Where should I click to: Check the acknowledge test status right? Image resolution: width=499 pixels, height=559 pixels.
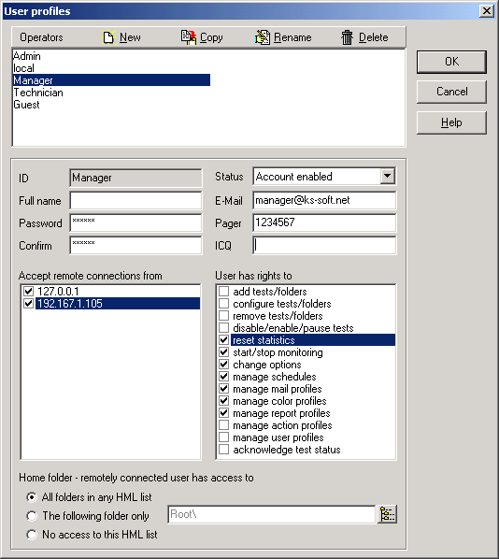pos(224,450)
